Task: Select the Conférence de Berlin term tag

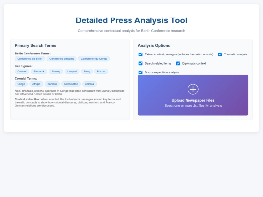Action: click(30, 59)
